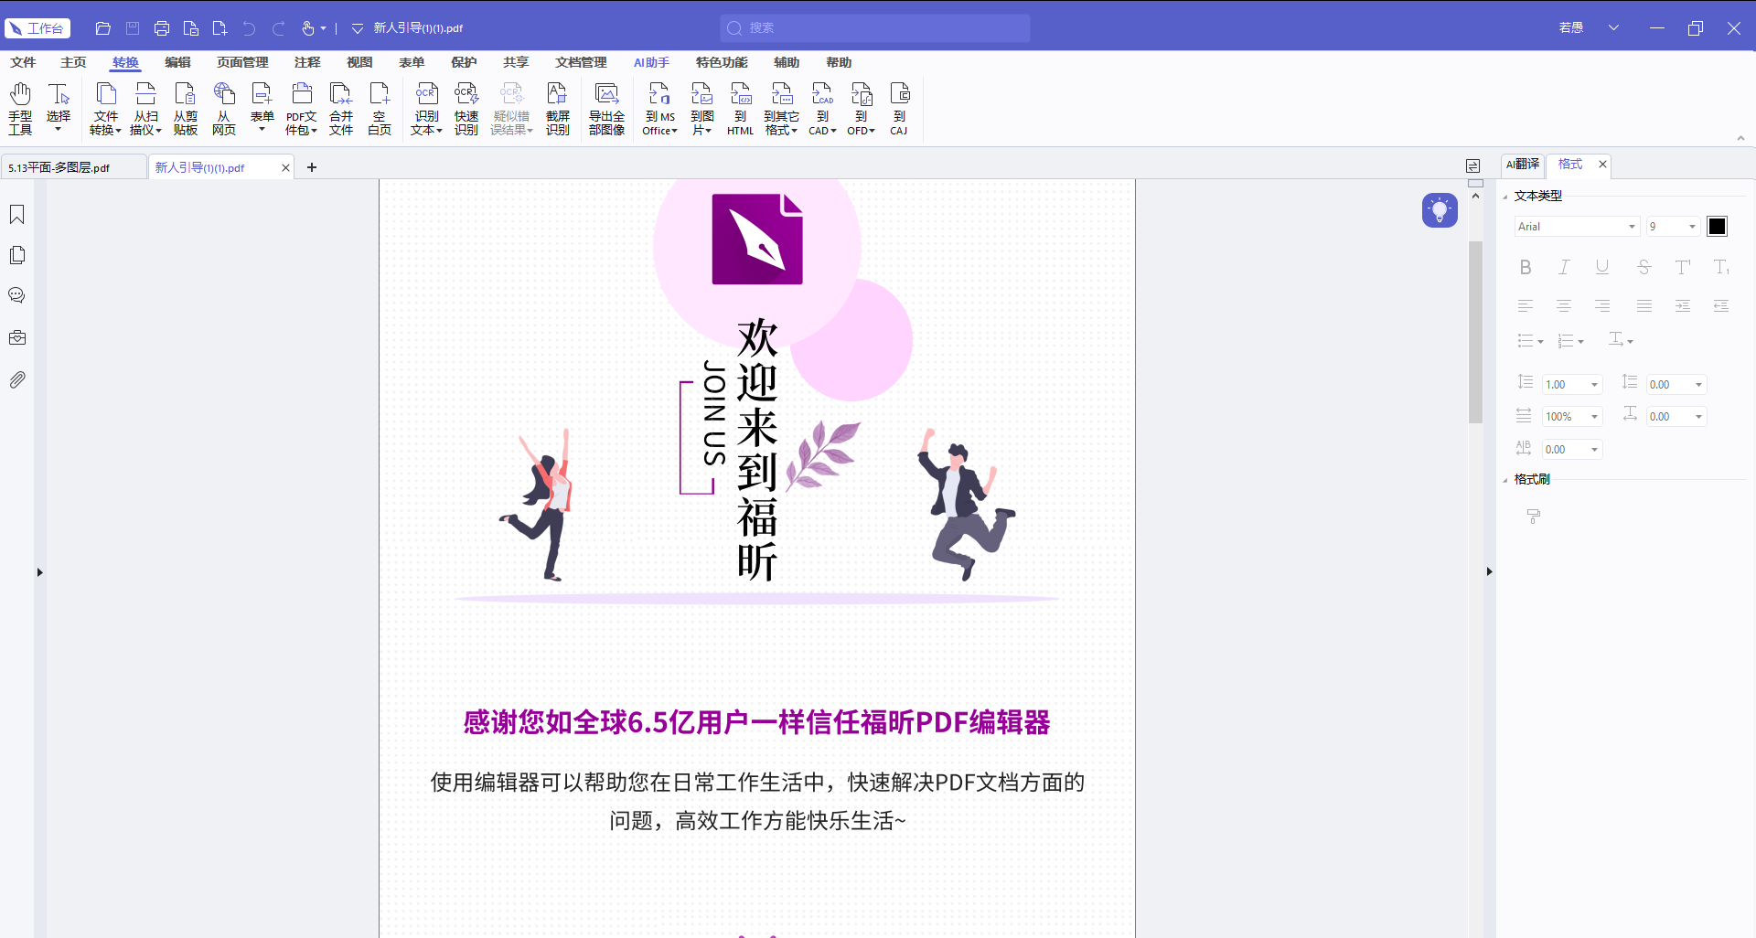The height and width of the screenshot is (938, 1756).
Task: Expand the left navigation panel arrow
Action: (39, 572)
